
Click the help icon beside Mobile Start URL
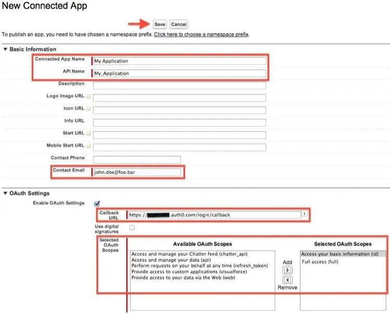[x=88, y=146]
